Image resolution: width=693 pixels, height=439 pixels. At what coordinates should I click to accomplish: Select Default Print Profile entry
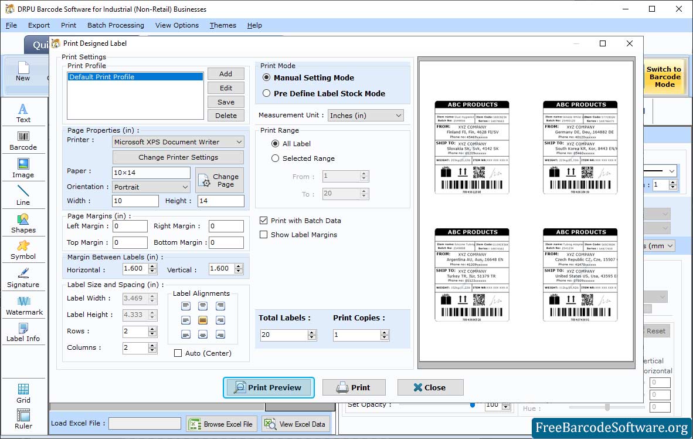point(135,76)
